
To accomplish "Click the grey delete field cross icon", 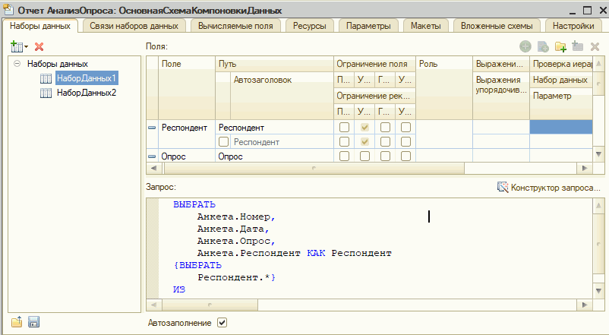I will (595, 46).
